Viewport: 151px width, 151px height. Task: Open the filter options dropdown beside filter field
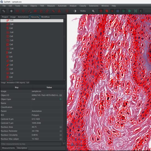point(64,144)
